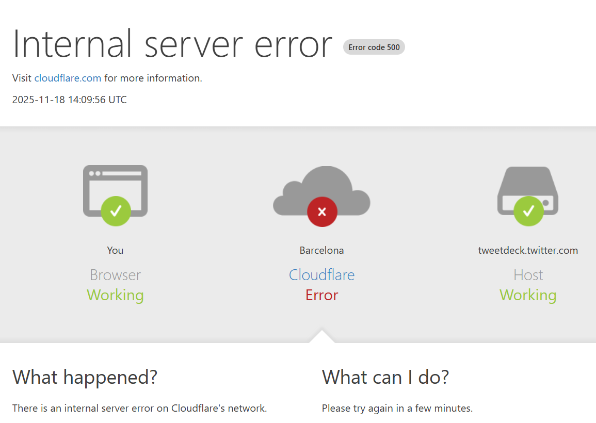Follow the blue Cloudflare status link
Image resolution: width=596 pixels, height=423 pixels.
(321, 274)
